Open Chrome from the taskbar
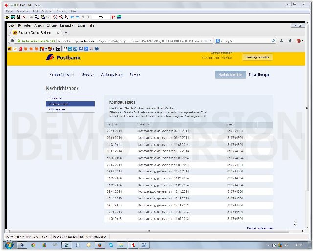The height and width of the screenshot is (251, 313). point(33,244)
